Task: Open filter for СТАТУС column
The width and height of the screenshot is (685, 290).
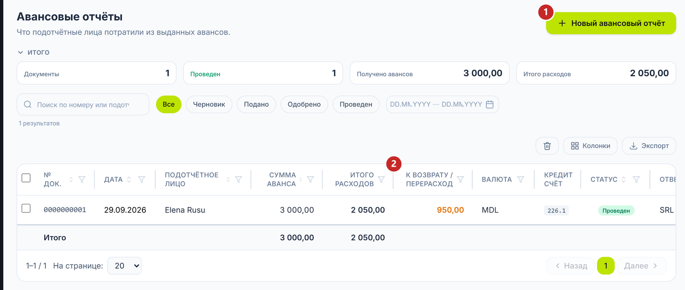Action: pos(636,180)
